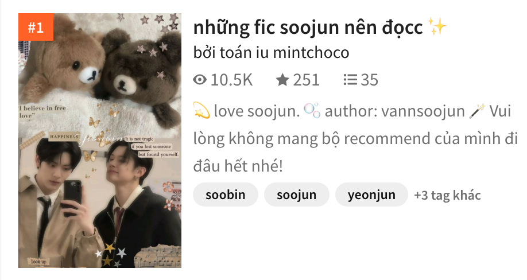The width and height of the screenshot is (527, 280).
Task: Click the dizzy star emoji in description
Action: coord(201,111)
